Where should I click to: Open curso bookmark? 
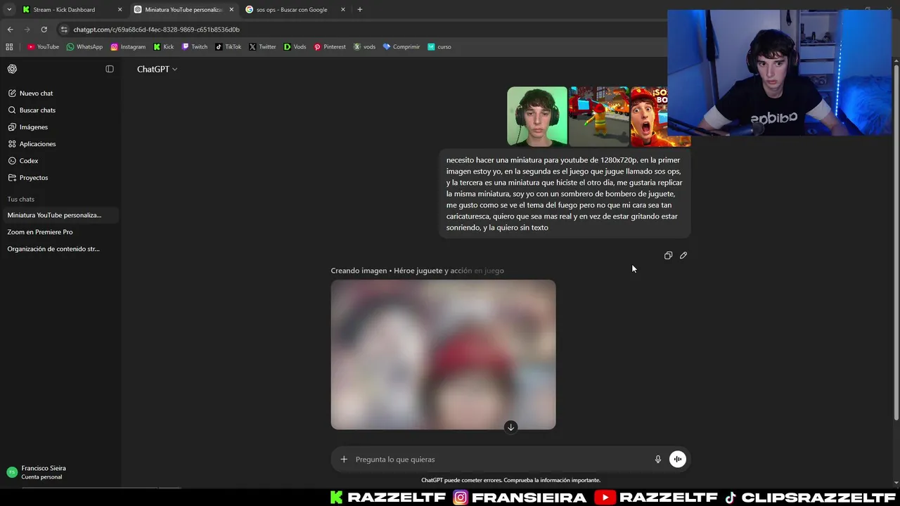[x=439, y=46]
